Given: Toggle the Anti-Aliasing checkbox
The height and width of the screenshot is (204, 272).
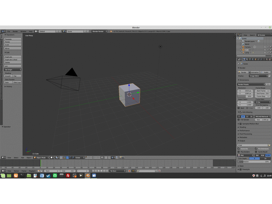Looking at the screenshot, I should (x=241, y=112).
